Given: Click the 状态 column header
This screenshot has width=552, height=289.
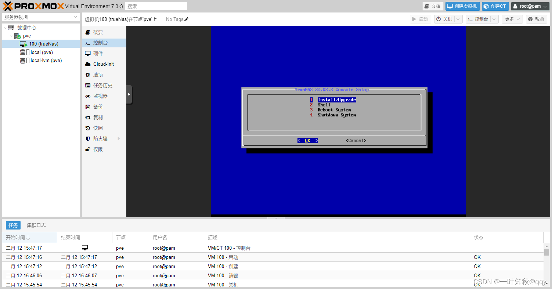Looking at the screenshot, I should pyautogui.click(x=506, y=238).
